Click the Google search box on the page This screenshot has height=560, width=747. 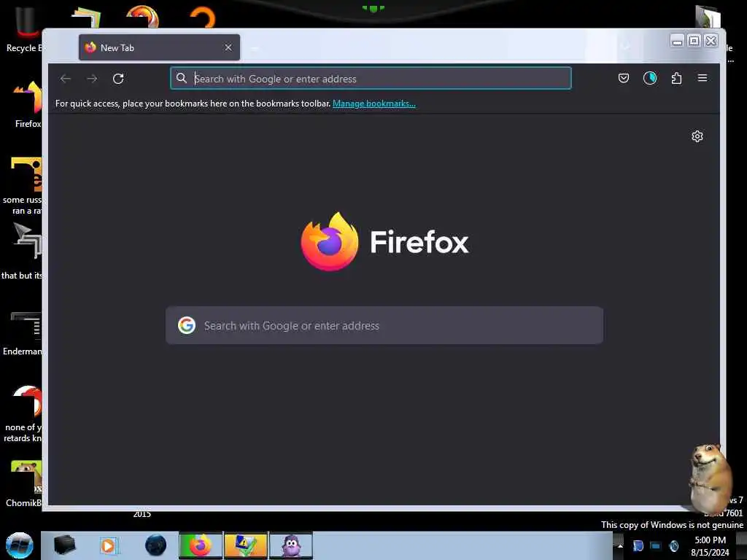(384, 326)
